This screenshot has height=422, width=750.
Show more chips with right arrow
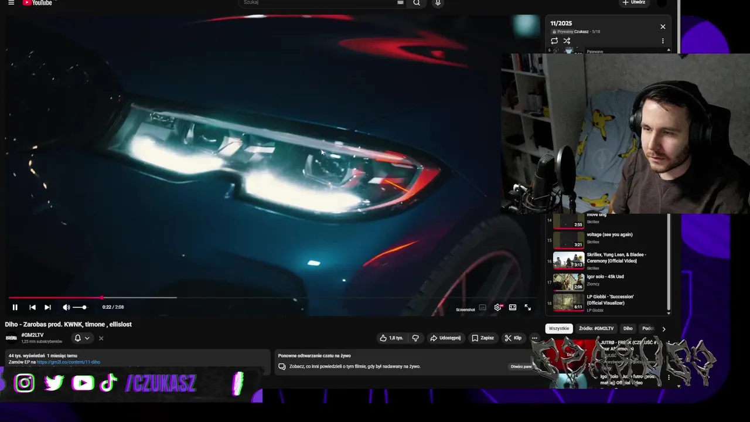pos(663,329)
